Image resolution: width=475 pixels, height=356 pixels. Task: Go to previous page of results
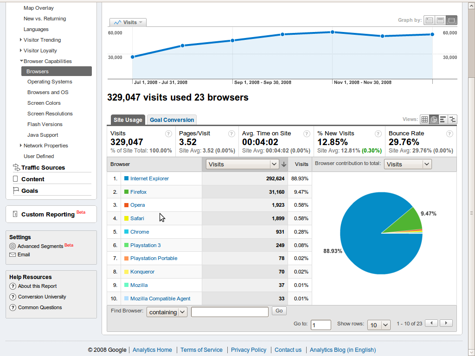(x=431, y=323)
